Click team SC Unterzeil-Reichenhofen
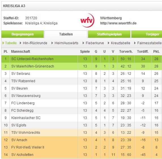Viewport: 162px width, 159px height. [32, 59]
